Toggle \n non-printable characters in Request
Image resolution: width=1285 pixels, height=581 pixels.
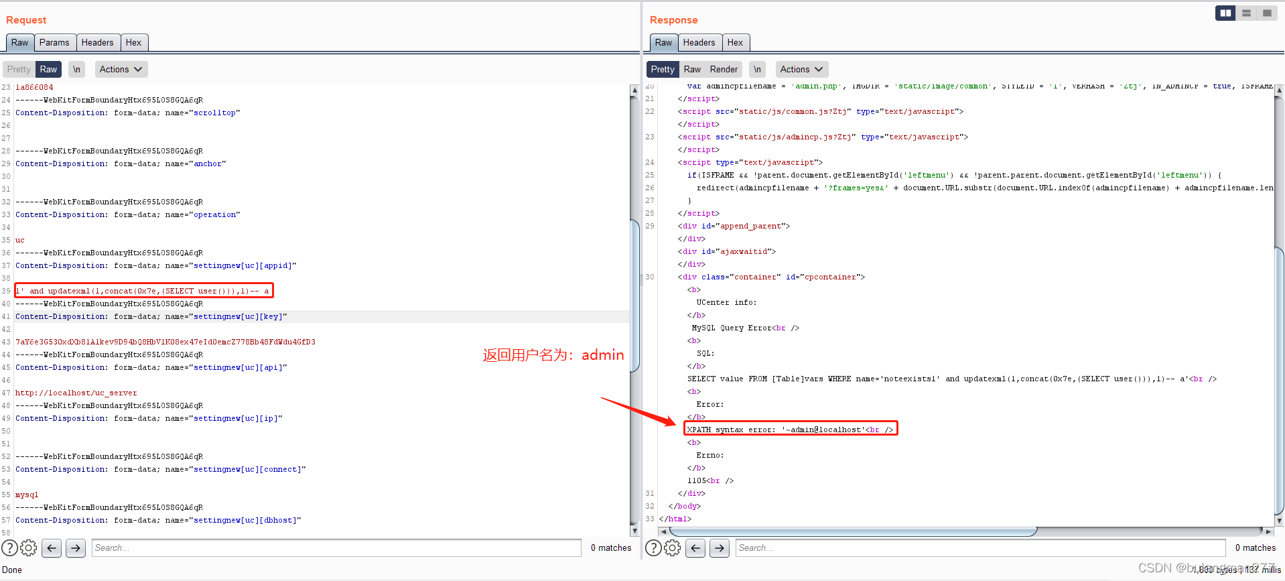pos(76,69)
